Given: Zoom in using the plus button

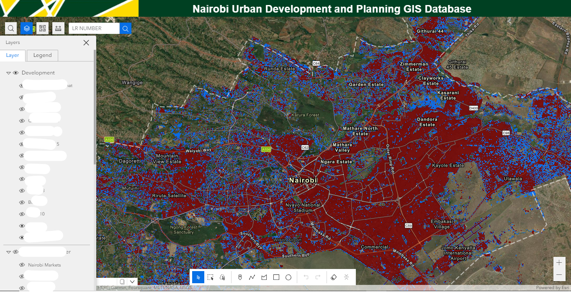Looking at the screenshot, I should 559,263.
